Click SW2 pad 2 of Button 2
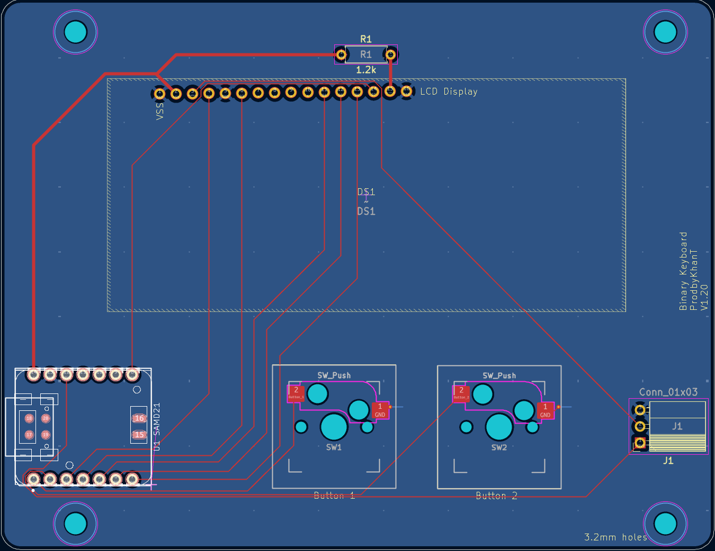The width and height of the screenshot is (715, 551). [461, 393]
